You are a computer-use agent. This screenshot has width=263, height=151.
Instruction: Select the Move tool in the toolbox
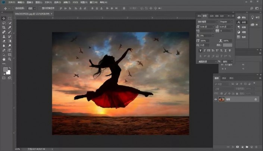(x=4, y=18)
